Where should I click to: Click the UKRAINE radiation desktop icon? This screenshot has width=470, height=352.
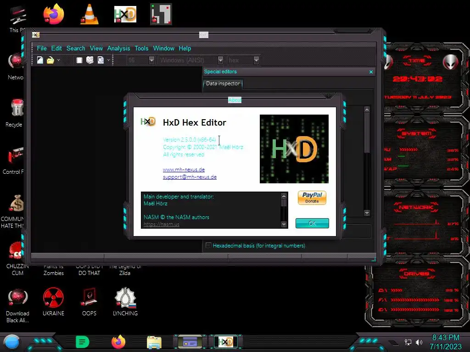(x=53, y=297)
